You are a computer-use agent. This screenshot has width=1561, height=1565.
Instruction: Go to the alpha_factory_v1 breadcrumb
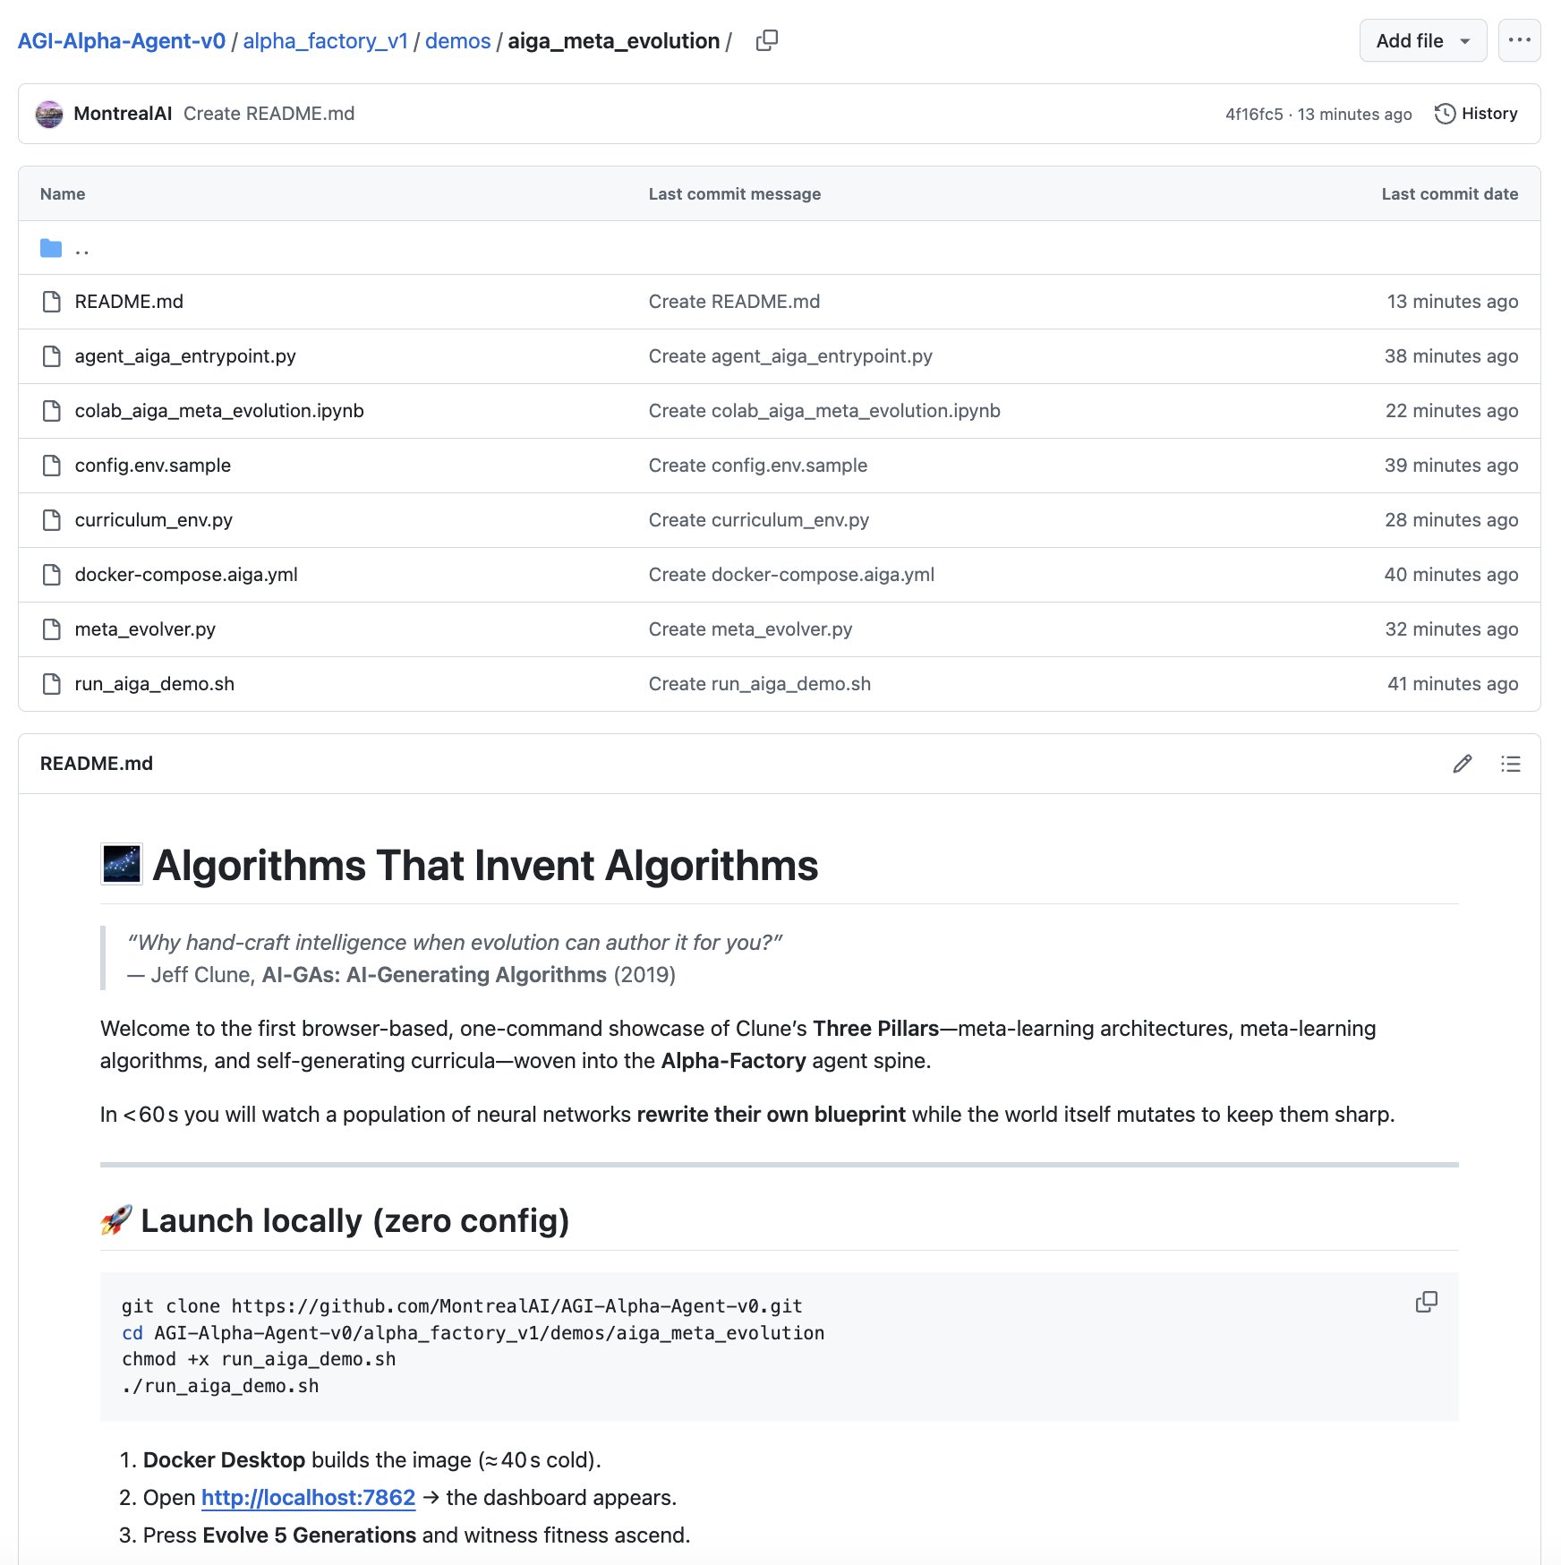[x=325, y=41]
